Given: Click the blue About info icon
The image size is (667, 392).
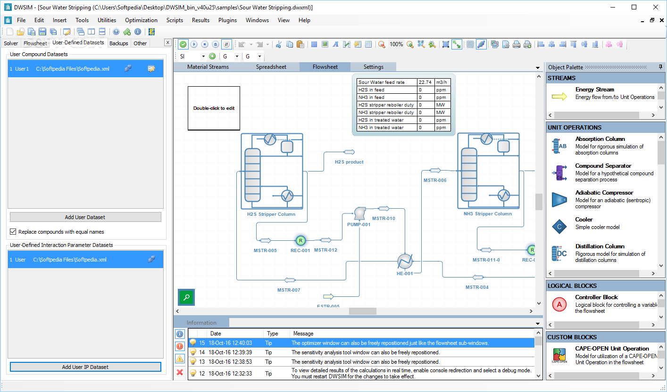Looking at the screenshot, I should point(138,32).
